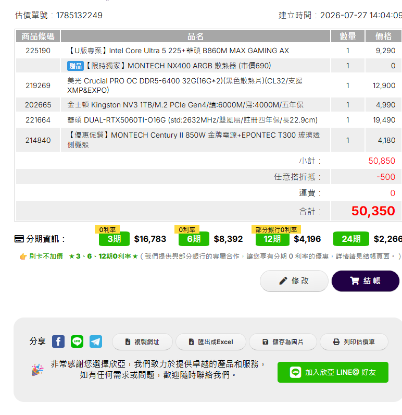
Task: Click the 複製網址 copy URL button
Action: [x=142, y=341]
